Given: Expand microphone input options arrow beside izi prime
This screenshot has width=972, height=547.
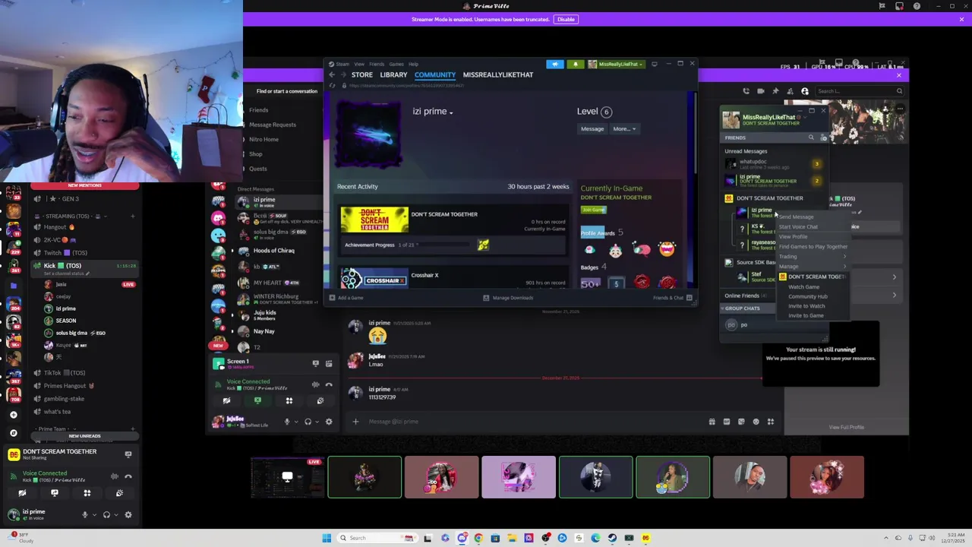Looking at the screenshot, I should coord(94,514).
